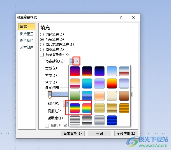Image resolution: width=171 pixels, height=150 pixels.
Task: Choose orange-pink-maroon preset gradient
Action: tap(75, 84)
